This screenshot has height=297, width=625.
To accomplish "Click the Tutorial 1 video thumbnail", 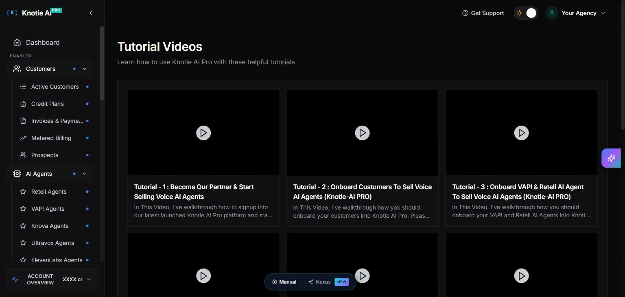I will click(203, 133).
